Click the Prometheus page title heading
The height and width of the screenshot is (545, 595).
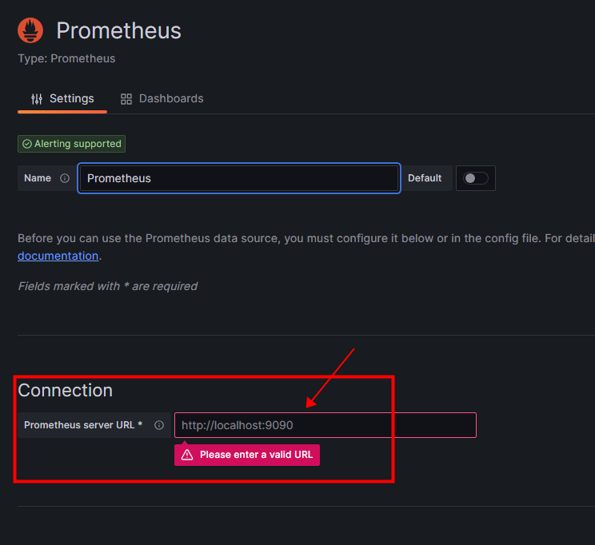118,31
